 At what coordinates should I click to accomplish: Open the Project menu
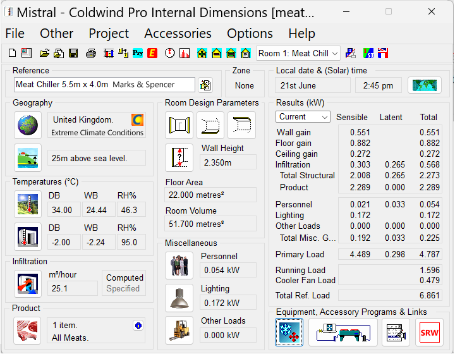coord(109,34)
